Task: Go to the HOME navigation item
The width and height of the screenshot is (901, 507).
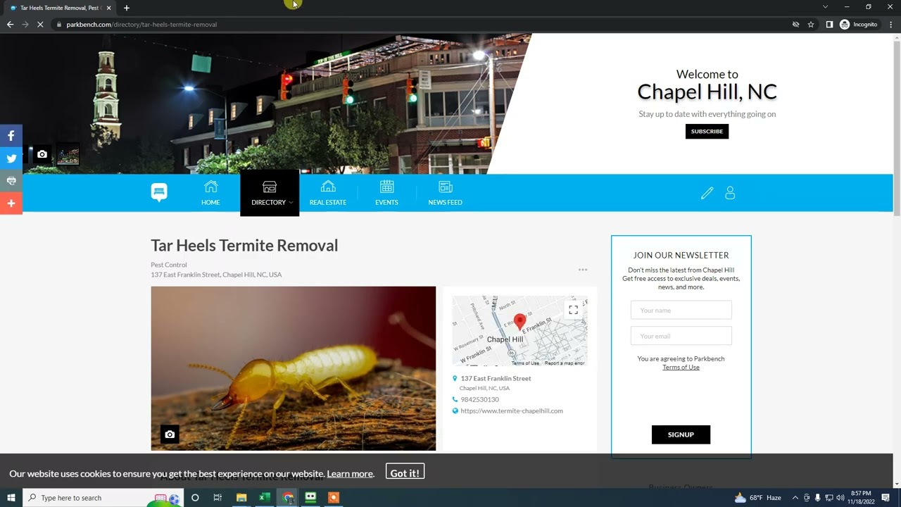Action: click(x=210, y=193)
